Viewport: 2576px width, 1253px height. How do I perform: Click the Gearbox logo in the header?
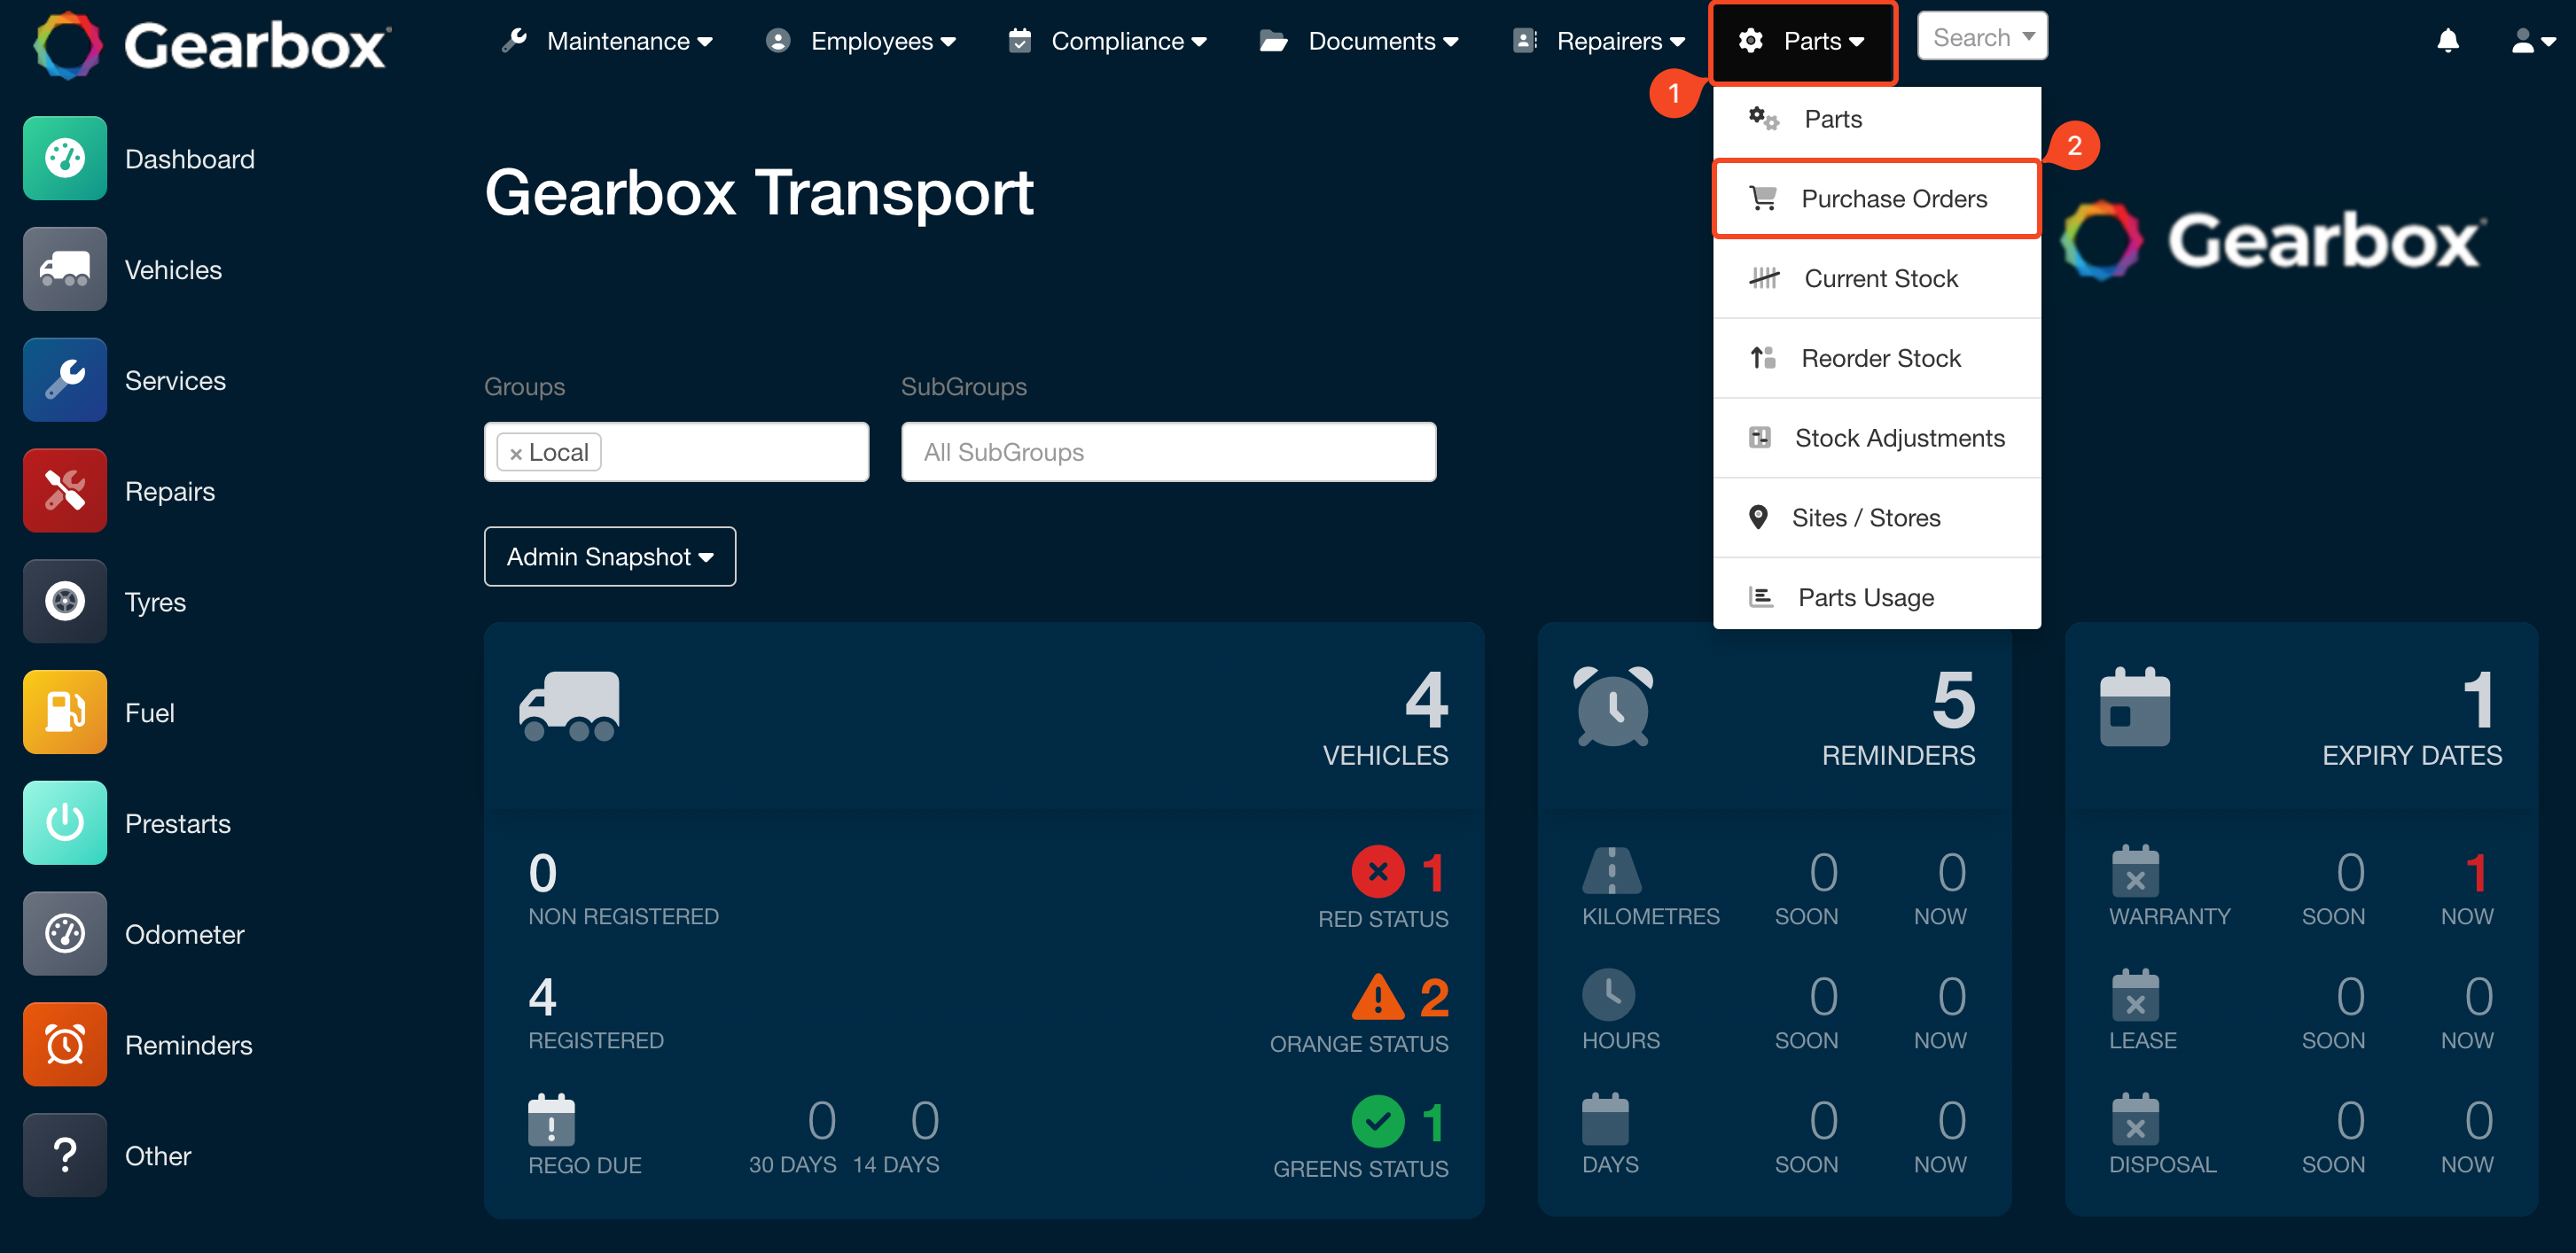212,45
